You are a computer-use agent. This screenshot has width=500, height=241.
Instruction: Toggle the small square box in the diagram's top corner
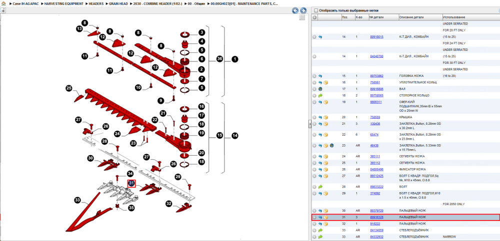[302, 18]
